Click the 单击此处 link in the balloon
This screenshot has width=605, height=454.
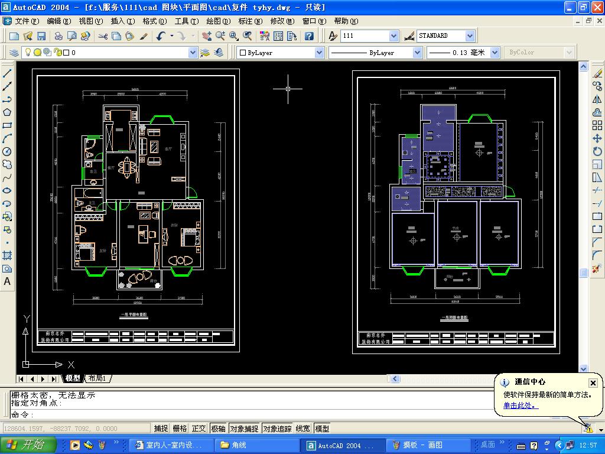(x=521, y=406)
